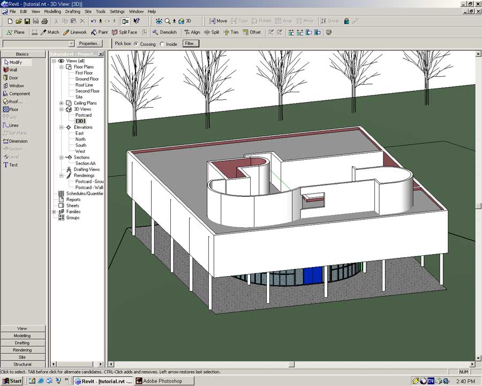Screen dimensions: 482x386
Task: Open the File menu
Action: 13,11
